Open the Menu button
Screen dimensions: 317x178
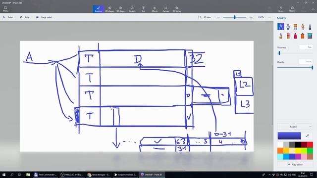5,9
